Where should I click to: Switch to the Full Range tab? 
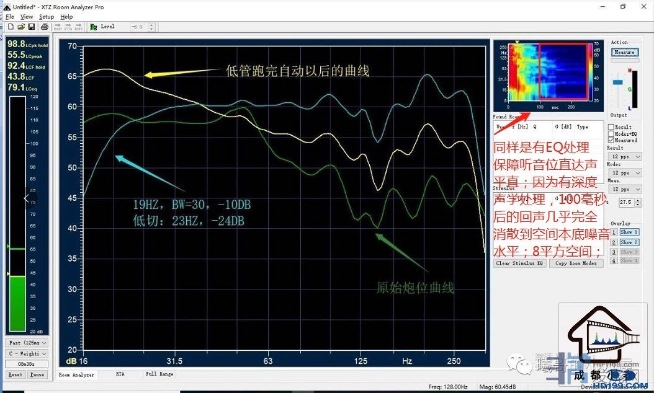pos(159,374)
